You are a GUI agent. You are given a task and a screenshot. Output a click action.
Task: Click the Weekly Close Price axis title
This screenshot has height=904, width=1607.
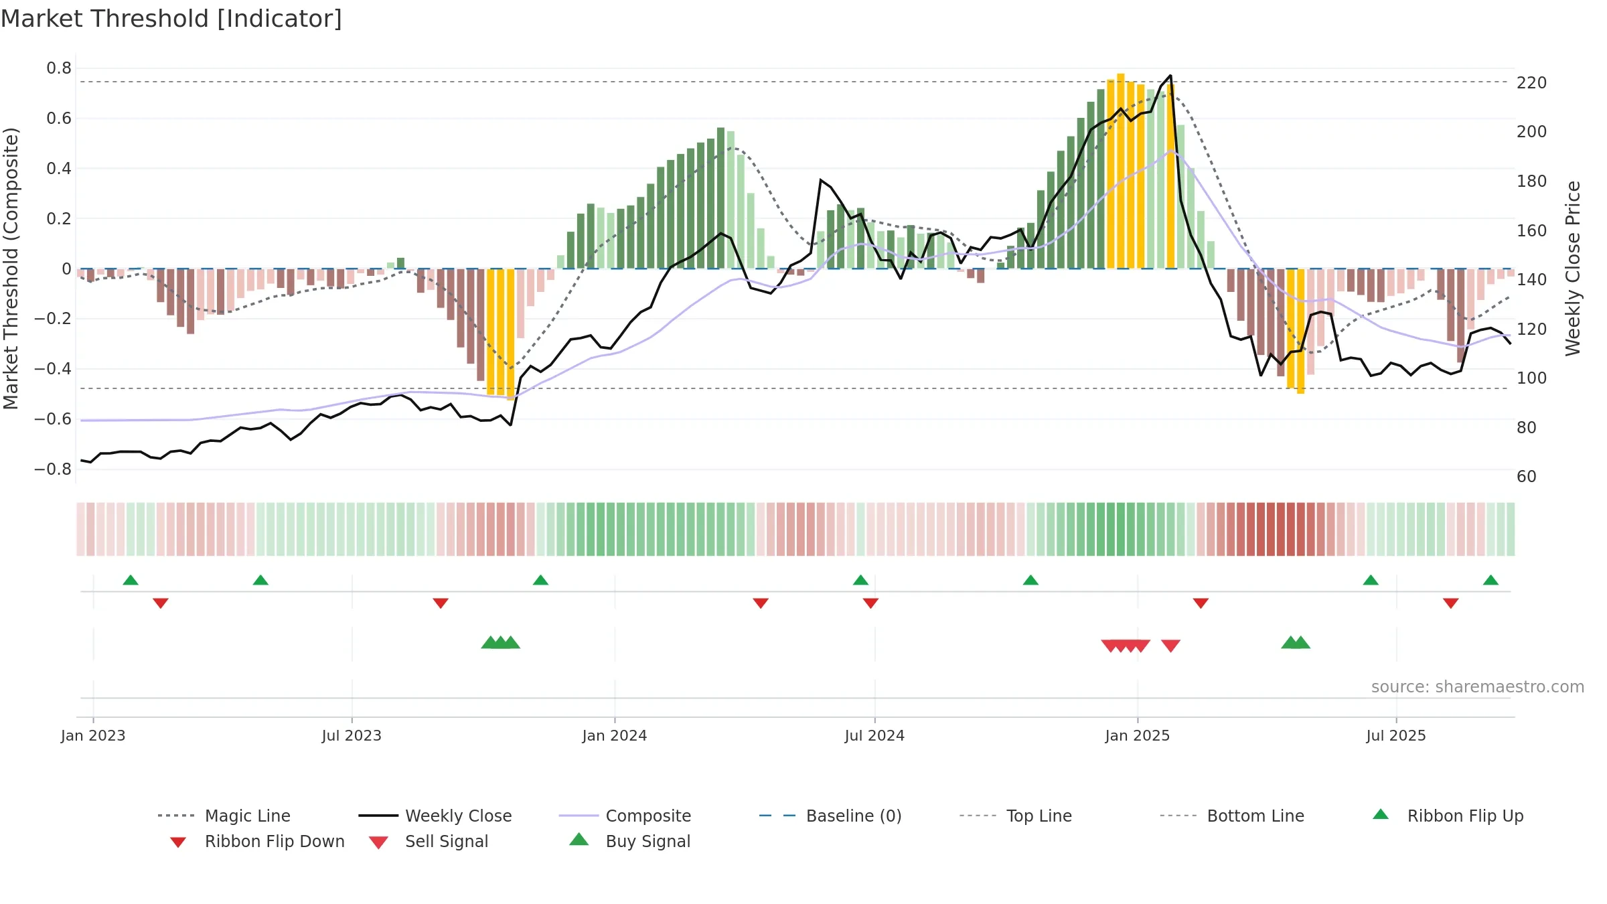(x=1573, y=269)
